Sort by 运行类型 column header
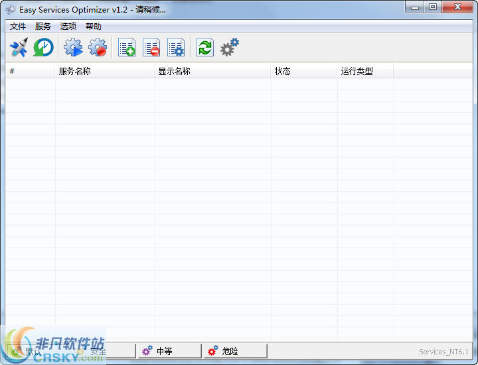 (366, 71)
